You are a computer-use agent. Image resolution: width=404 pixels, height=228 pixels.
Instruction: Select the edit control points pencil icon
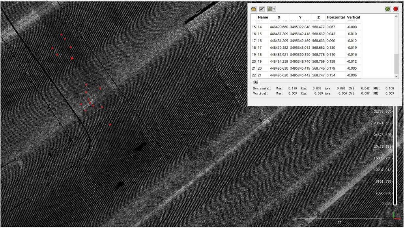[261, 9]
